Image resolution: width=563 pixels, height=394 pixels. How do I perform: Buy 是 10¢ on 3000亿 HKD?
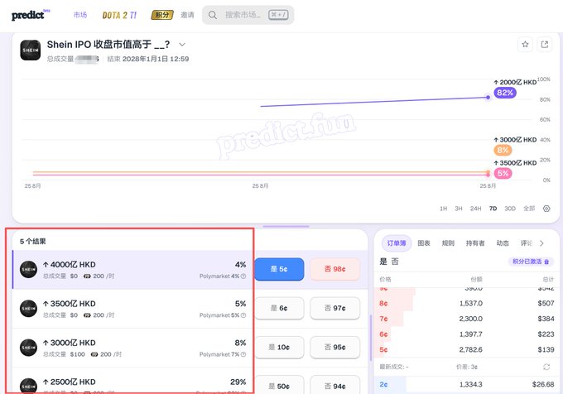click(x=279, y=348)
